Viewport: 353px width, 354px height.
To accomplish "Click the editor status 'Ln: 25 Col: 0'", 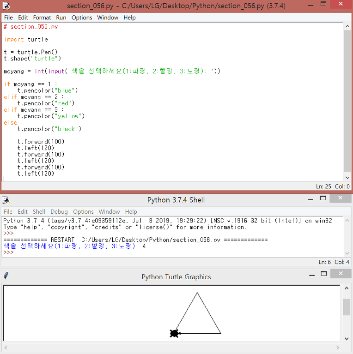I will [333, 186].
